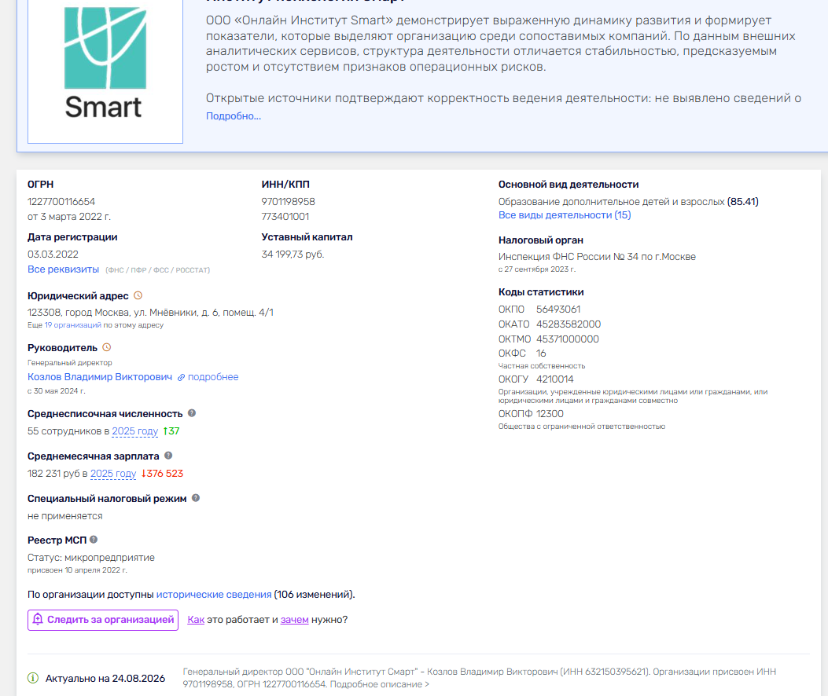Open Все реквизиты link

click(x=64, y=269)
